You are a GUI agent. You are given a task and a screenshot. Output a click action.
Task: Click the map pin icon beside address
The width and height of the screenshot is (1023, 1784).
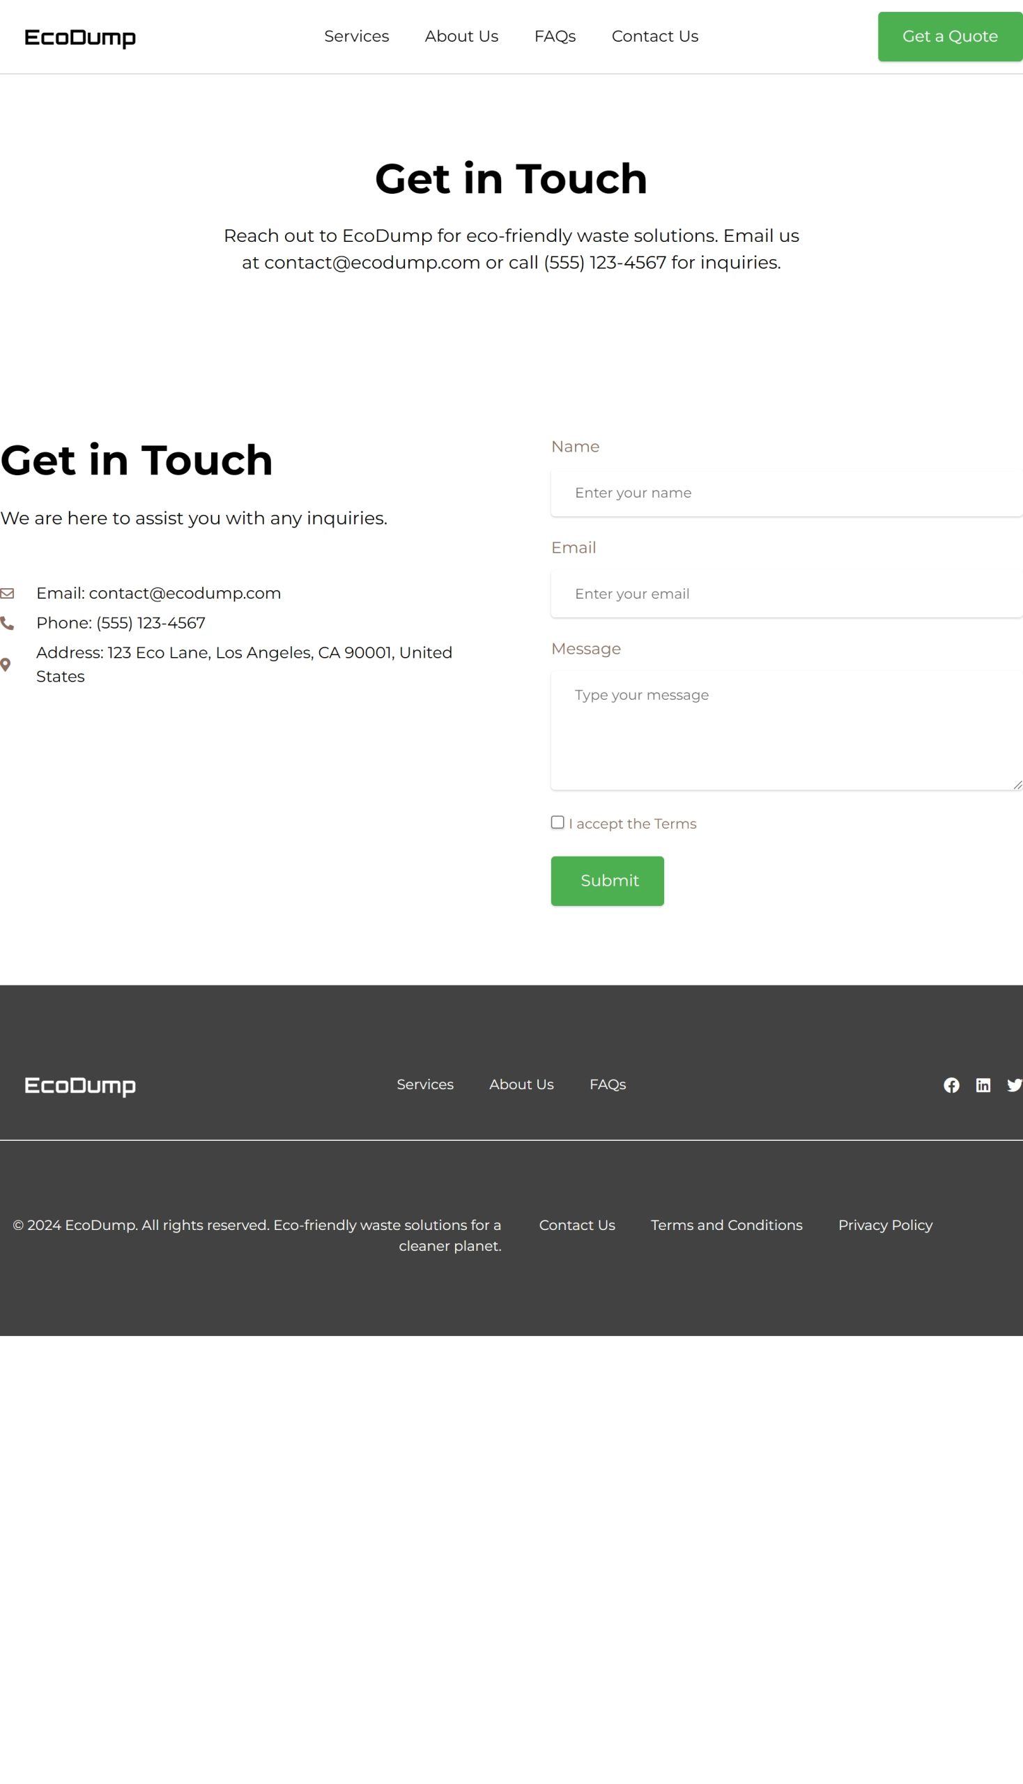point(6,665)
